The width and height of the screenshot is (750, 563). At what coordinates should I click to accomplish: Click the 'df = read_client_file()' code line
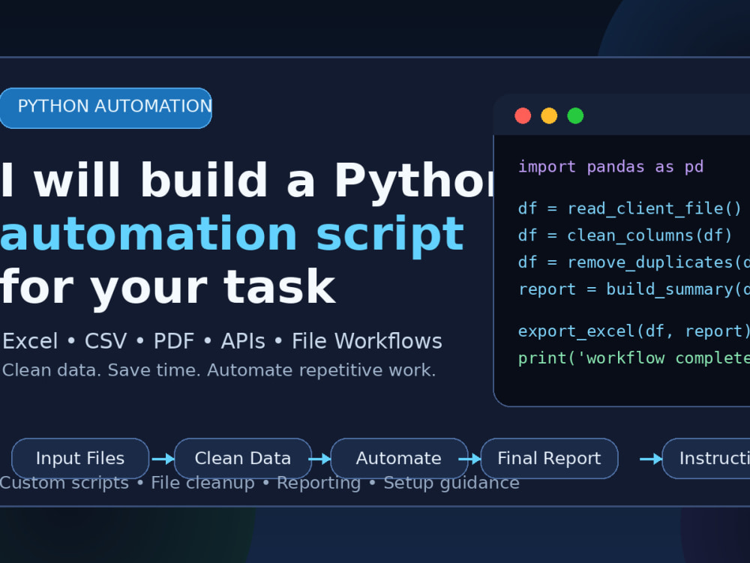tap(630, 208)
